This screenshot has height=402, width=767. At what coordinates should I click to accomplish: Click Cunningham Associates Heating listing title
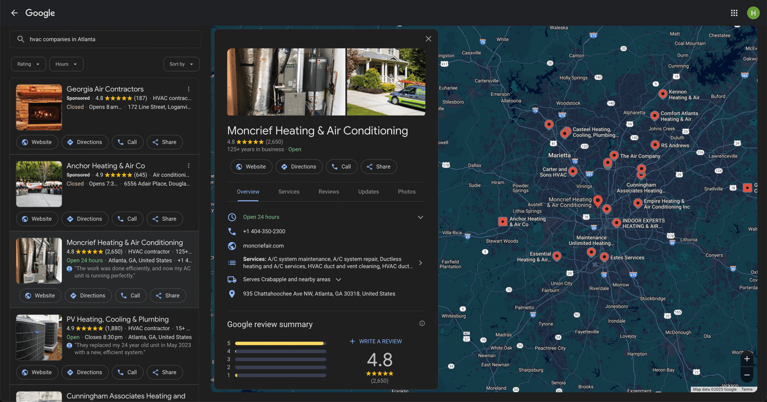[x=126, y=396]
